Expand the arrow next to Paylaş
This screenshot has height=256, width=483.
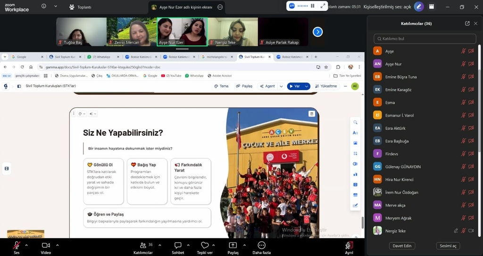pyautogui.click(x=244, y=245)
